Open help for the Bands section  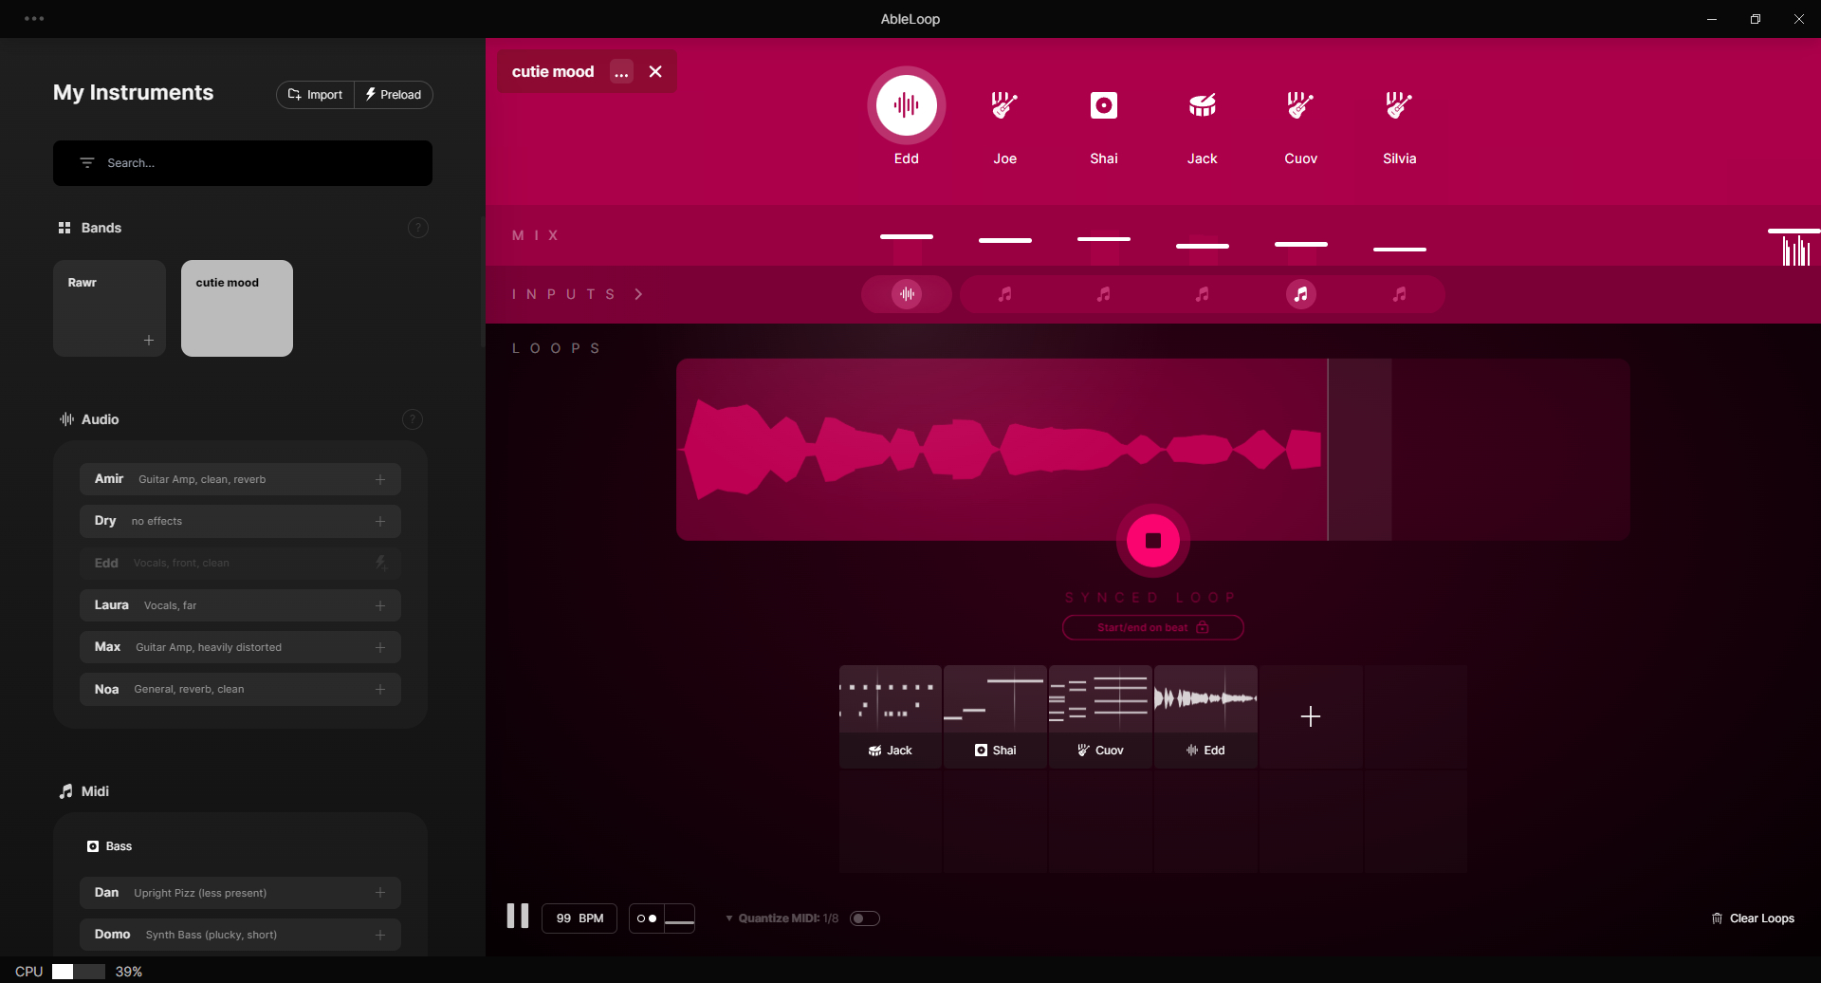coord(417,228)
